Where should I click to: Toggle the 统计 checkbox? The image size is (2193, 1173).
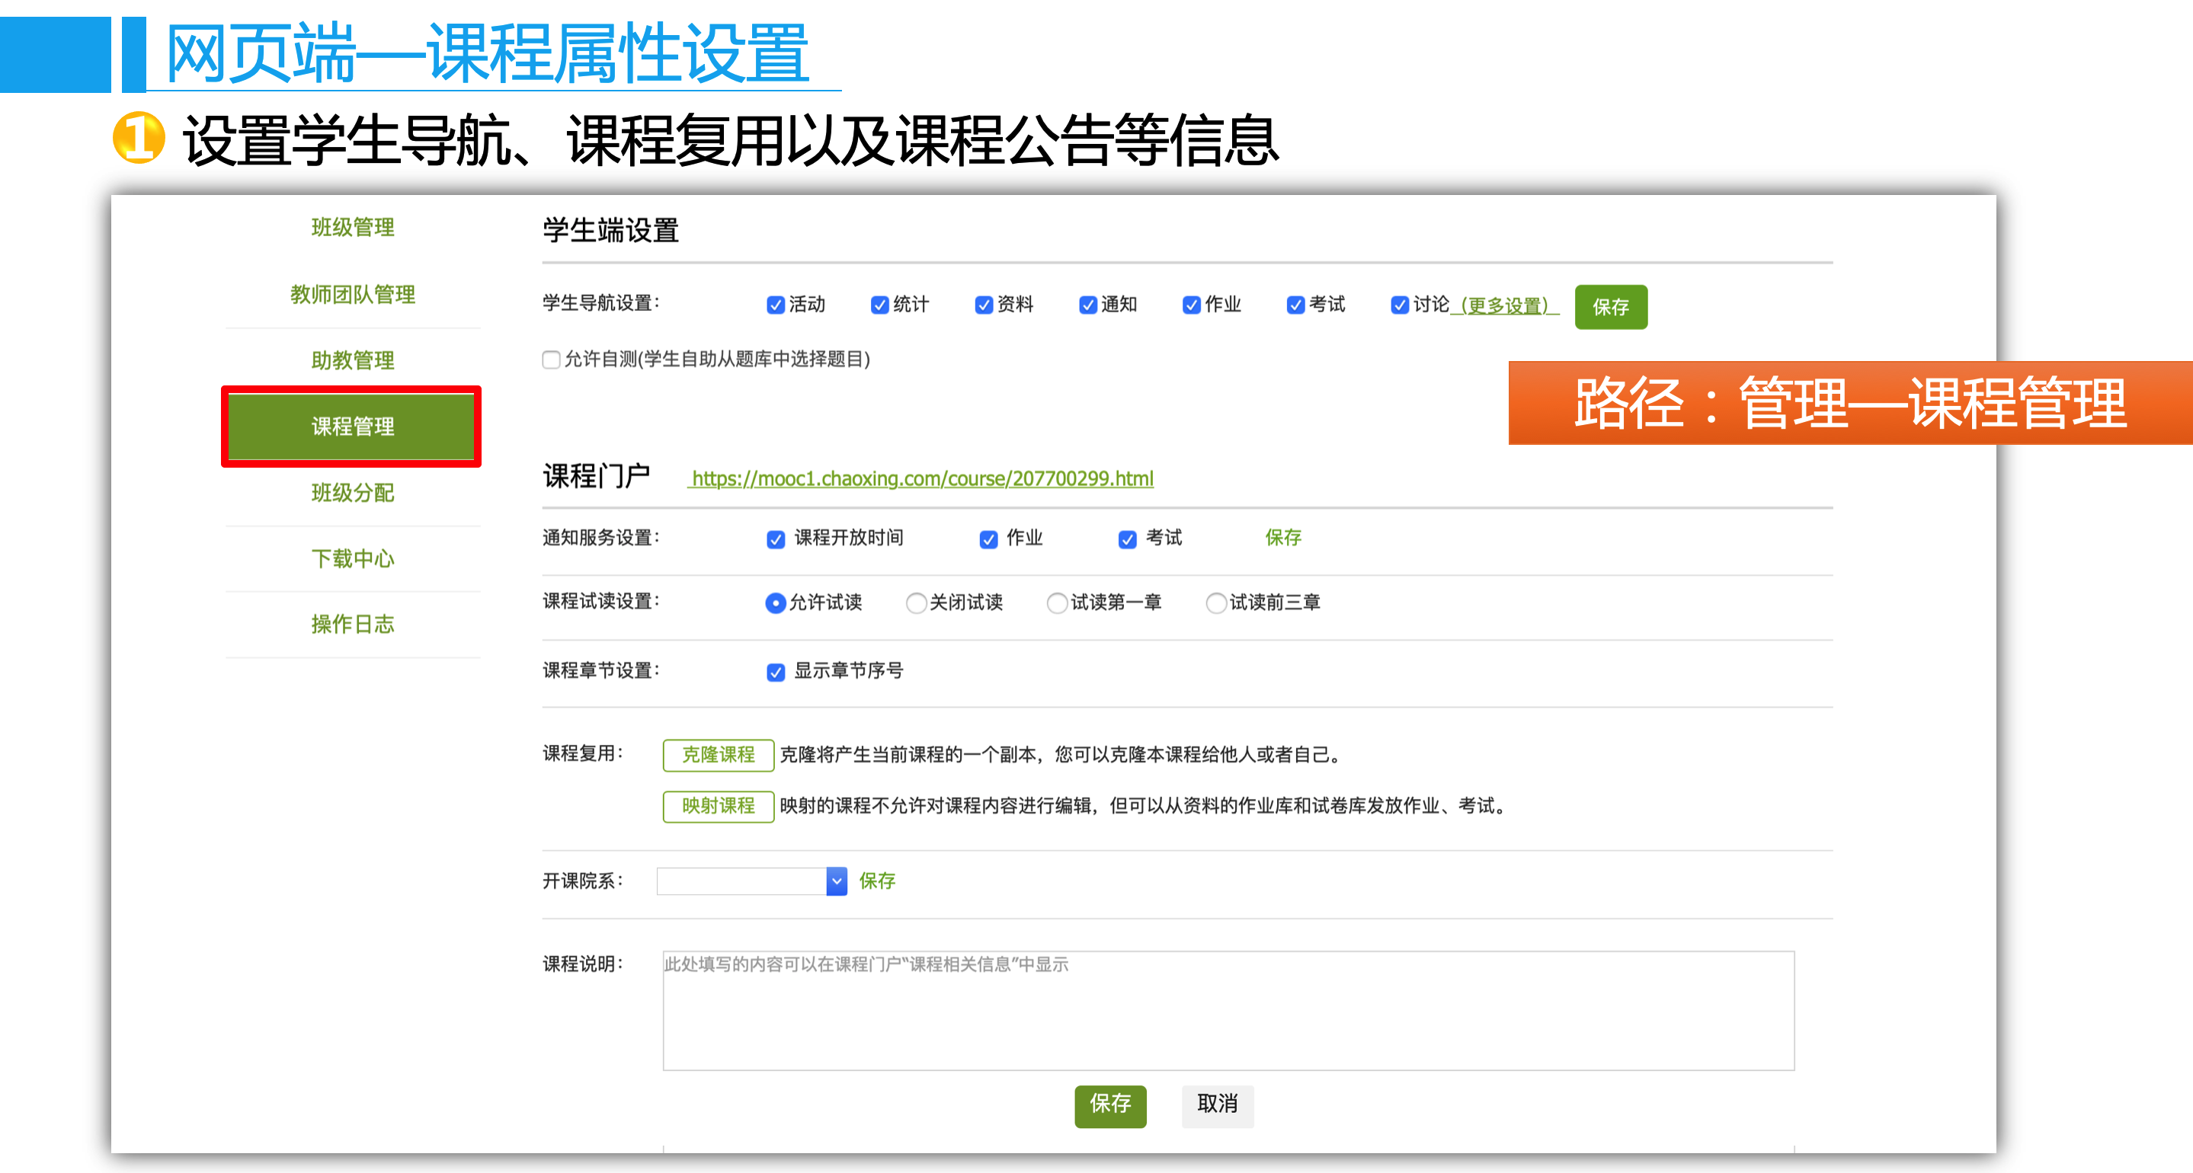(879, 305)
